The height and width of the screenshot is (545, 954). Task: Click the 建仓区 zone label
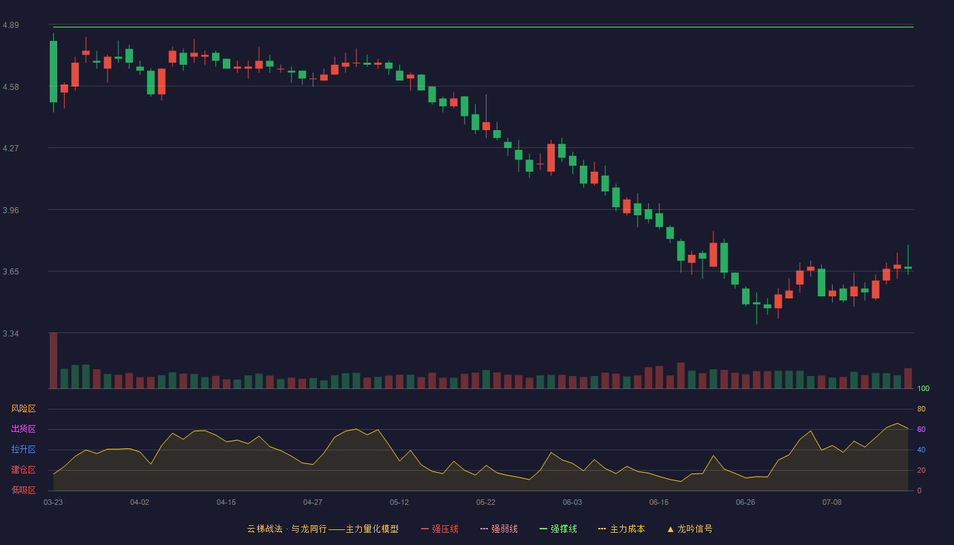24,470
